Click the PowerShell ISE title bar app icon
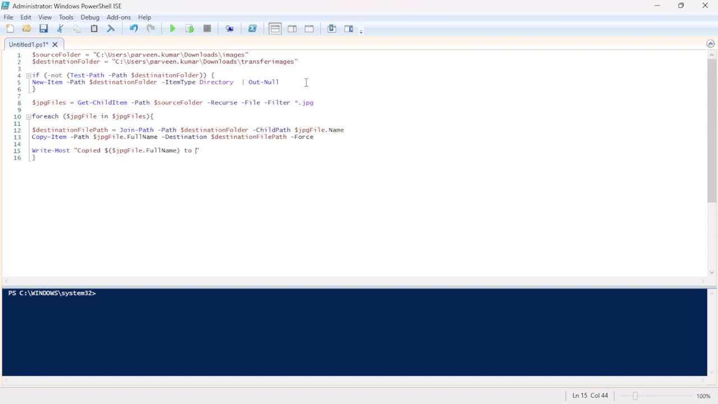The height and width of the screenshot is (404, 718). tap(6, 6)
